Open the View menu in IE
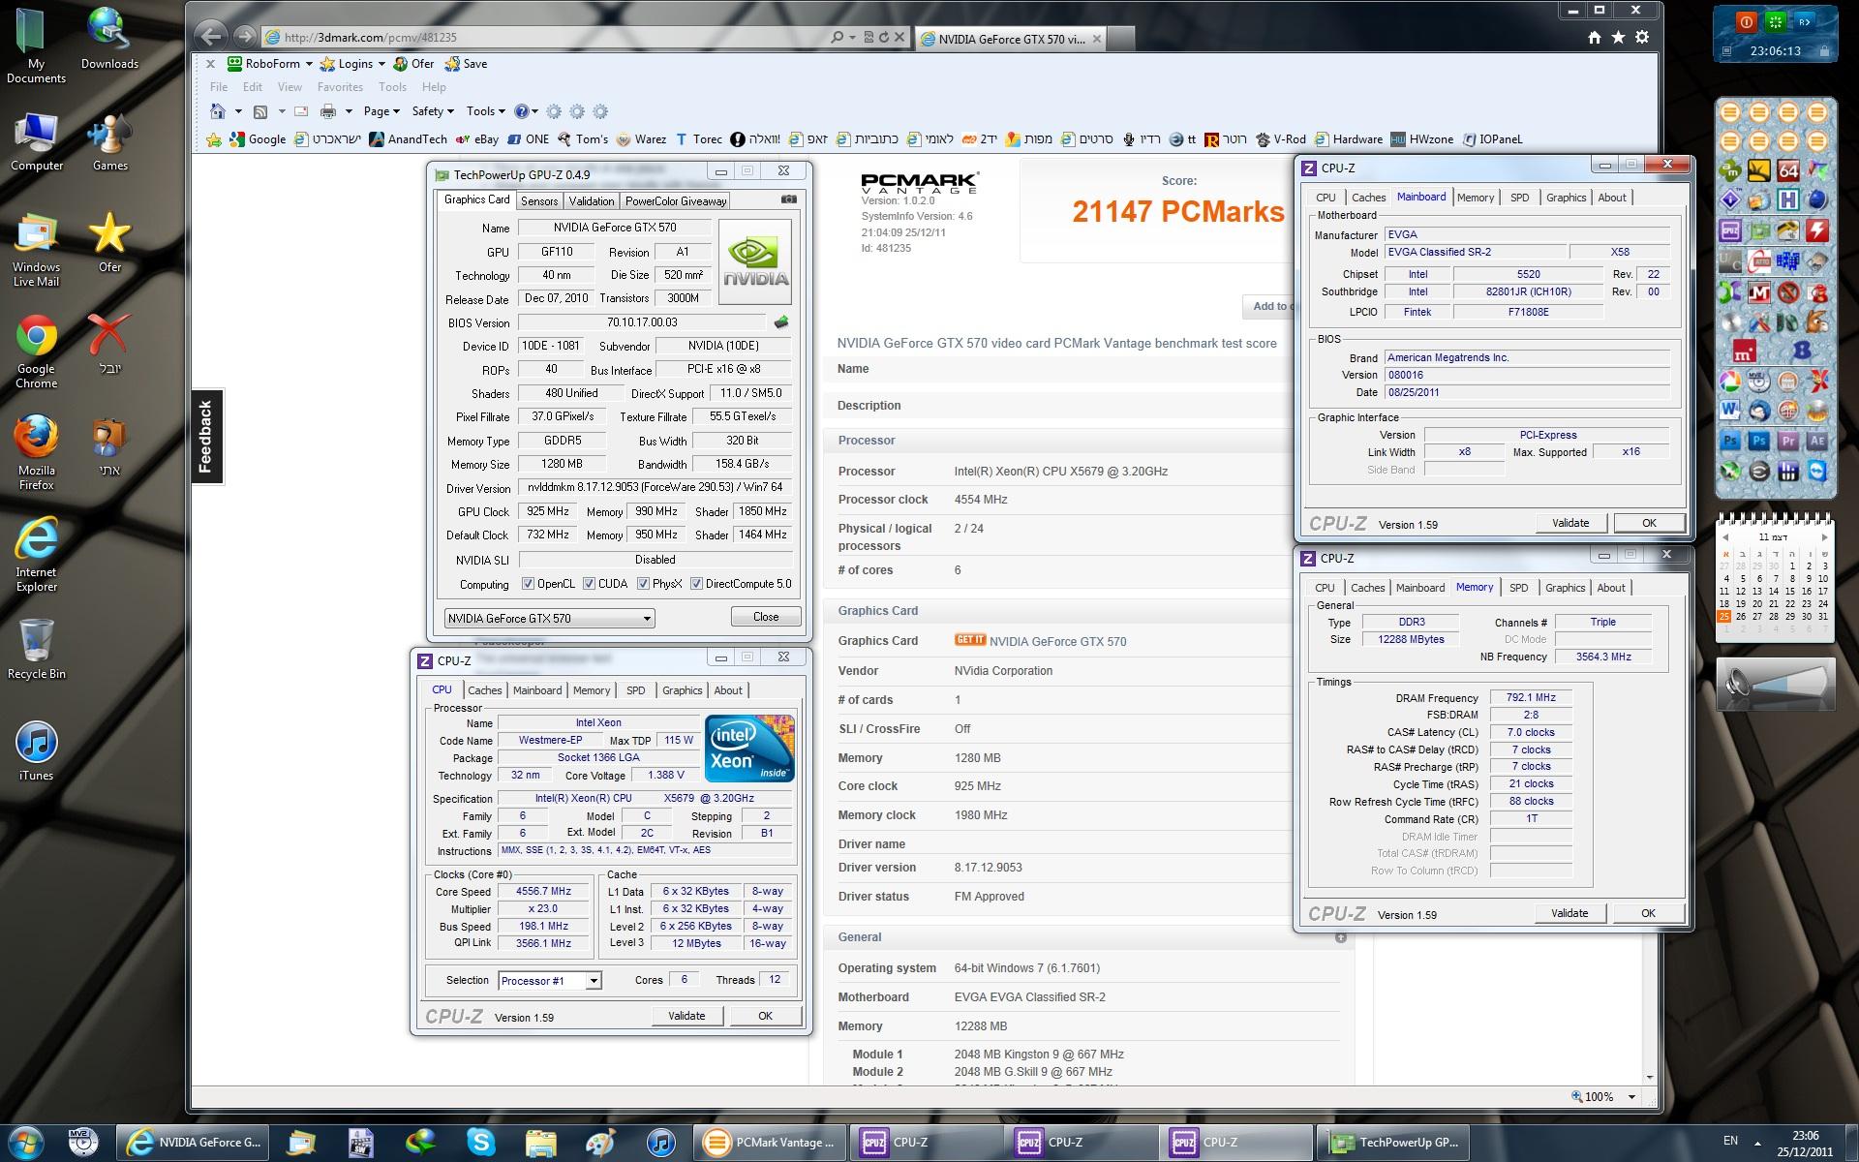 (290, 87)
